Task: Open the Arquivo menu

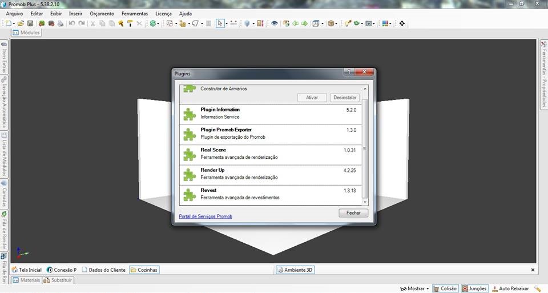Action: (14, 14)
